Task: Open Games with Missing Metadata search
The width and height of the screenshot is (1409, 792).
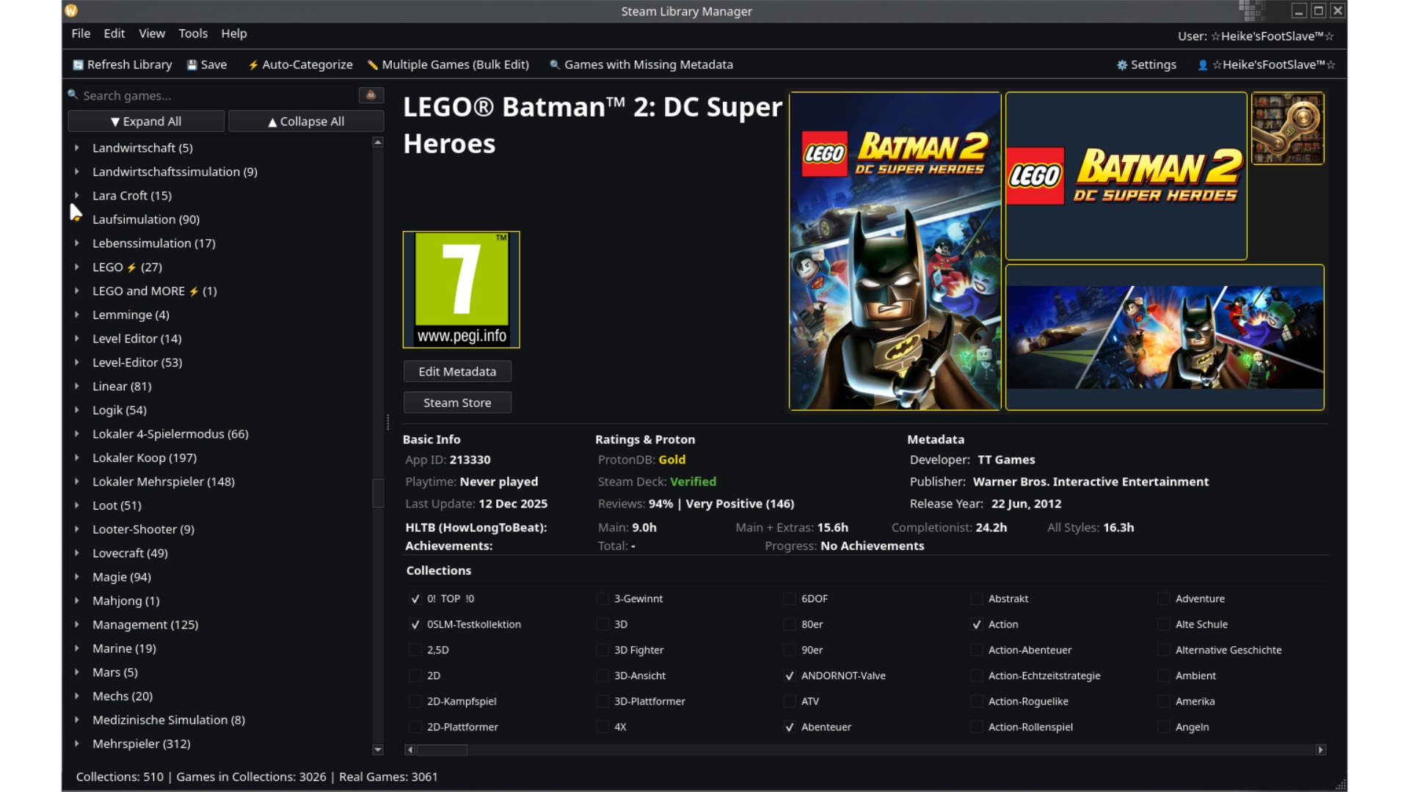Action: pos(641,65)
